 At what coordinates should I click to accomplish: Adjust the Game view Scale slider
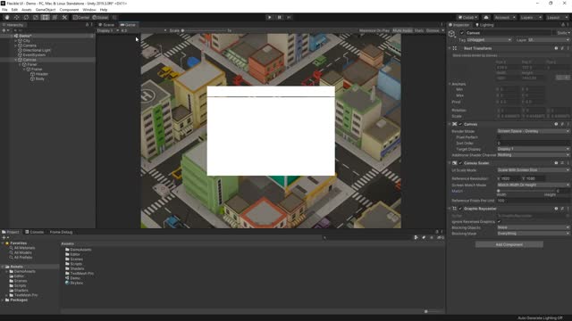pos(205,30)
